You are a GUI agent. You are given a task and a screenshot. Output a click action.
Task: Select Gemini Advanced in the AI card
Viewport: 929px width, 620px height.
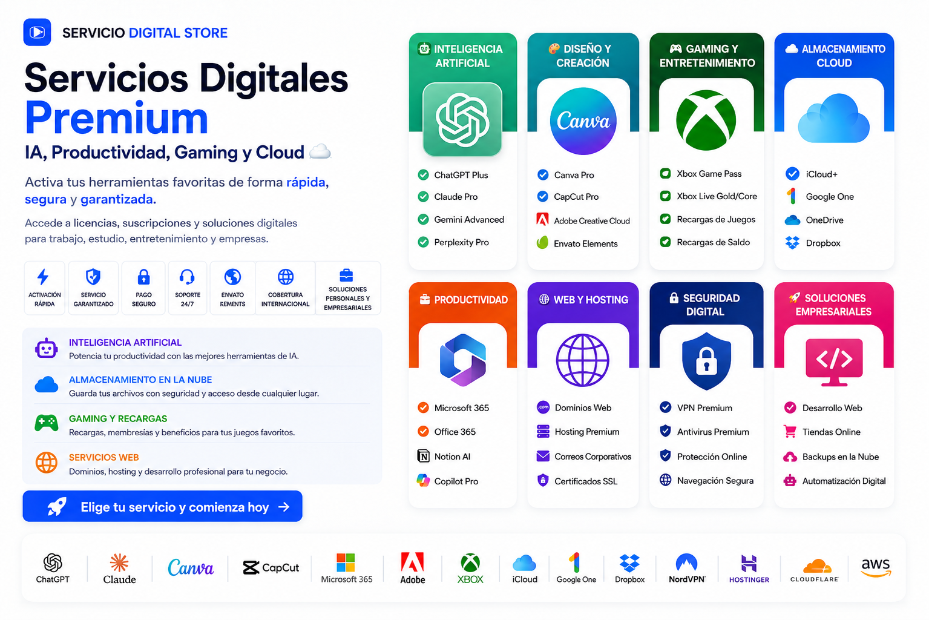click(x=461, y=219)
